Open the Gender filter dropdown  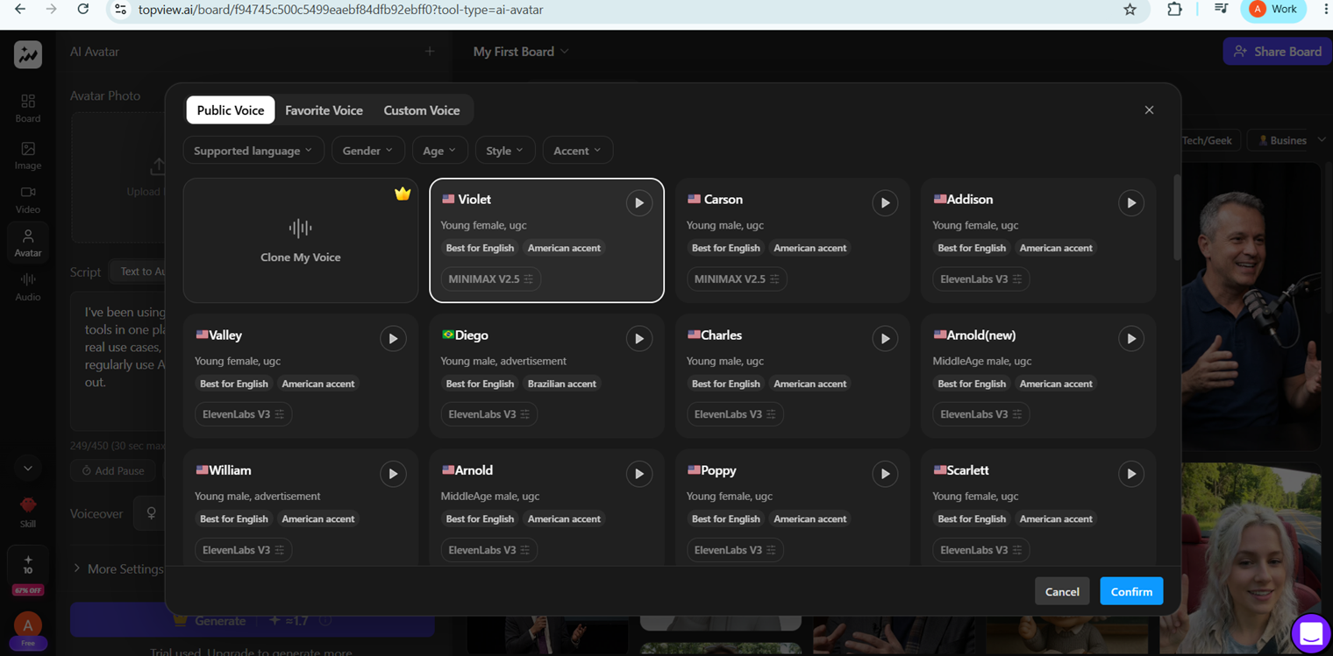pyautogui.click(x=367, y=151)
